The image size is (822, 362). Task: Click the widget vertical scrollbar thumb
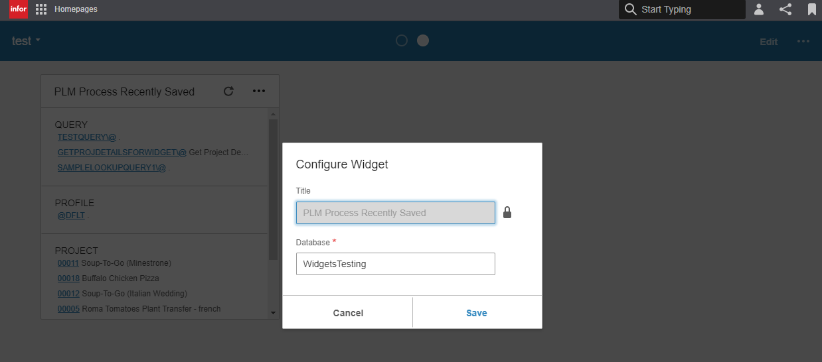tap(273, 190)
